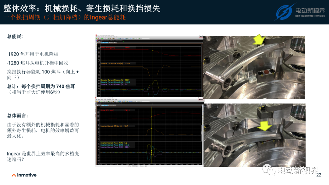The image size is (329, 185).
Task: Click the 51.7 Phase C value
Action: [x=126, y=84]
